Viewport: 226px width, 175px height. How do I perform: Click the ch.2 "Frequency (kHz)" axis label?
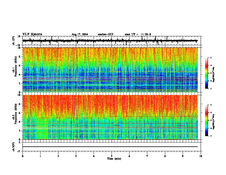(16, 114)
